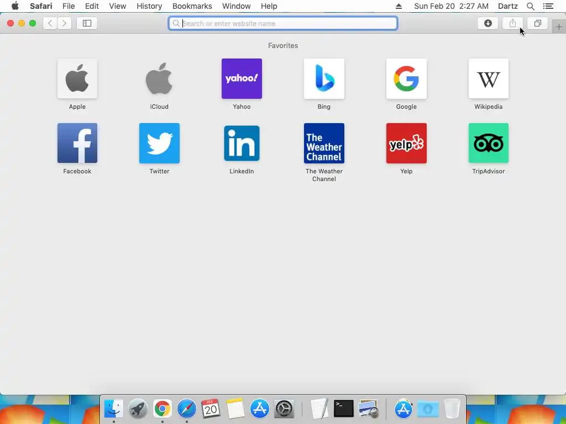566x424 pixels.
Task: Show the tab overview
Action: click(537, 23)
